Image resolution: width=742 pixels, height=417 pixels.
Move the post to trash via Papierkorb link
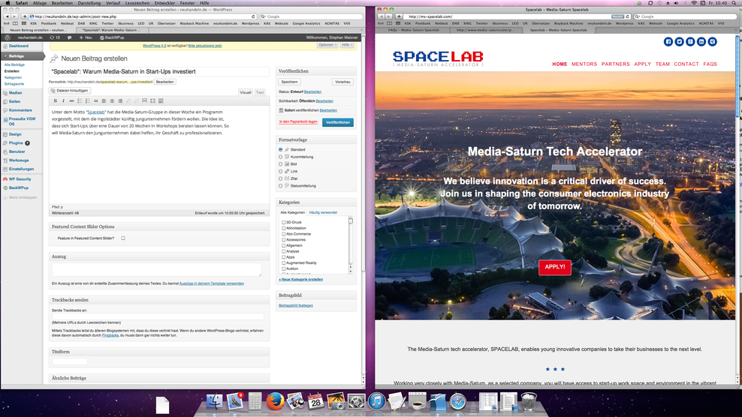click(298, 122)
